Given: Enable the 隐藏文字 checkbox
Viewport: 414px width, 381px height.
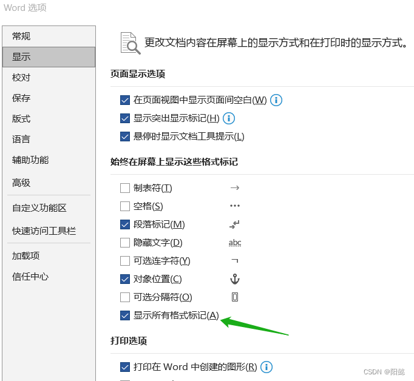Looking at the screenshot, I should (125, 243).
